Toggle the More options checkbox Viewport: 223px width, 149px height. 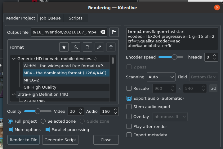pyautogui.click(x=10, y=129)
